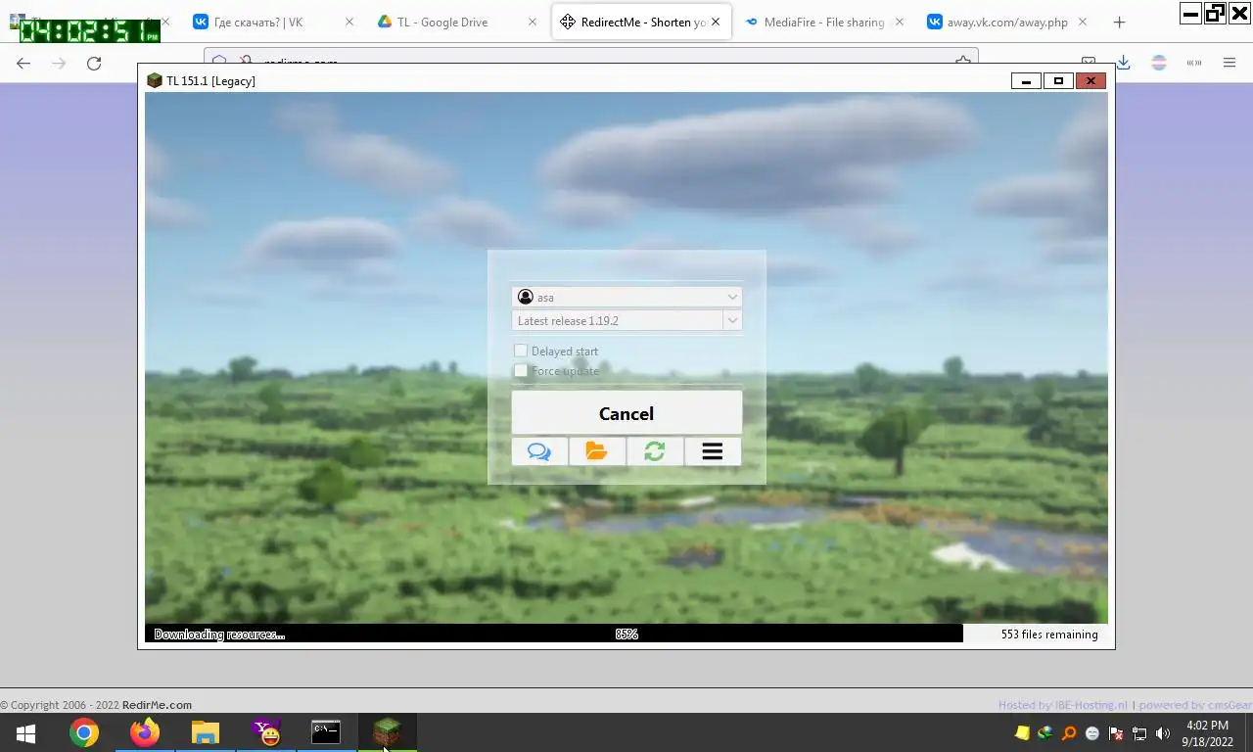
Task: Open the launcher chat/support speech bubbles icon
Action: click(539, 451)
